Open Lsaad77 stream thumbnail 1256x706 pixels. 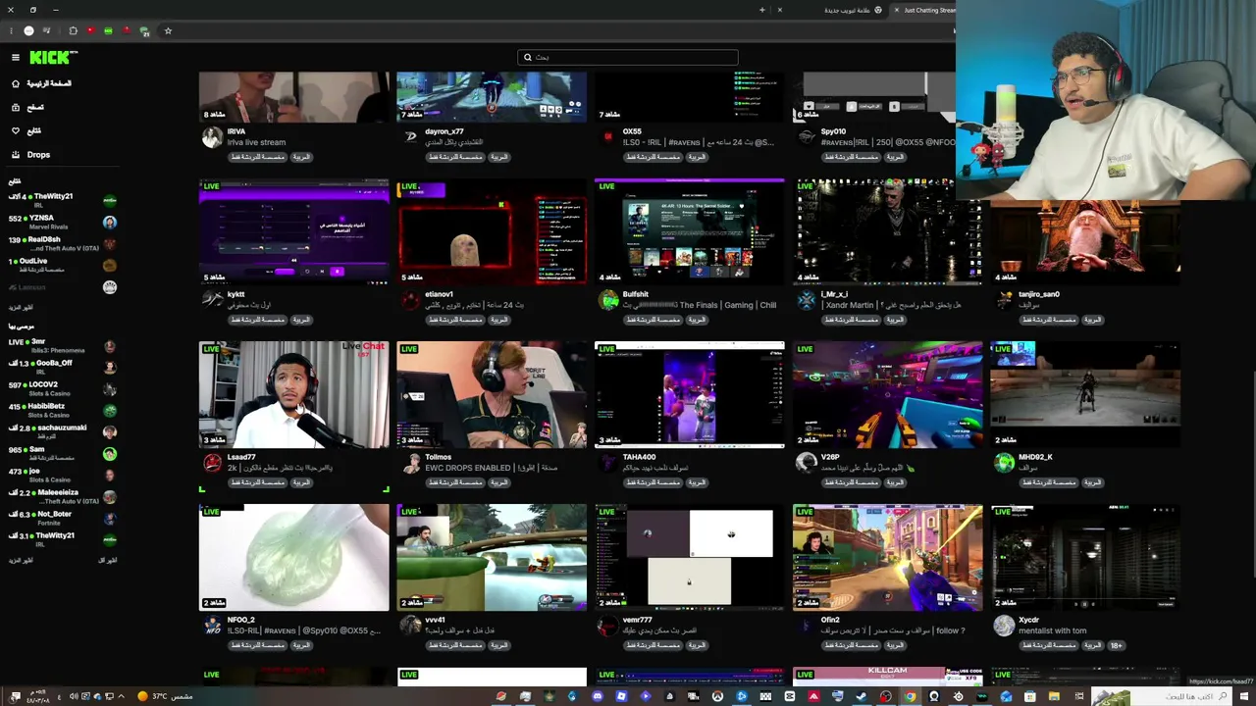coord(294,394)
